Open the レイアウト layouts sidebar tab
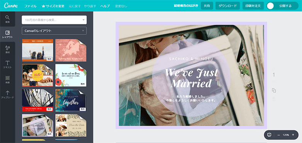302x143 pixels. pos(7,34)
